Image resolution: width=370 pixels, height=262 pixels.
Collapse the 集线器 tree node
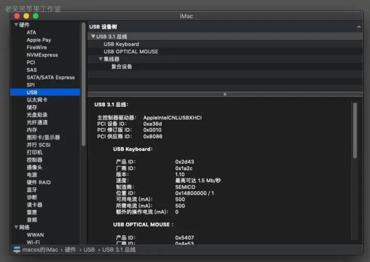tap(101, 59)
